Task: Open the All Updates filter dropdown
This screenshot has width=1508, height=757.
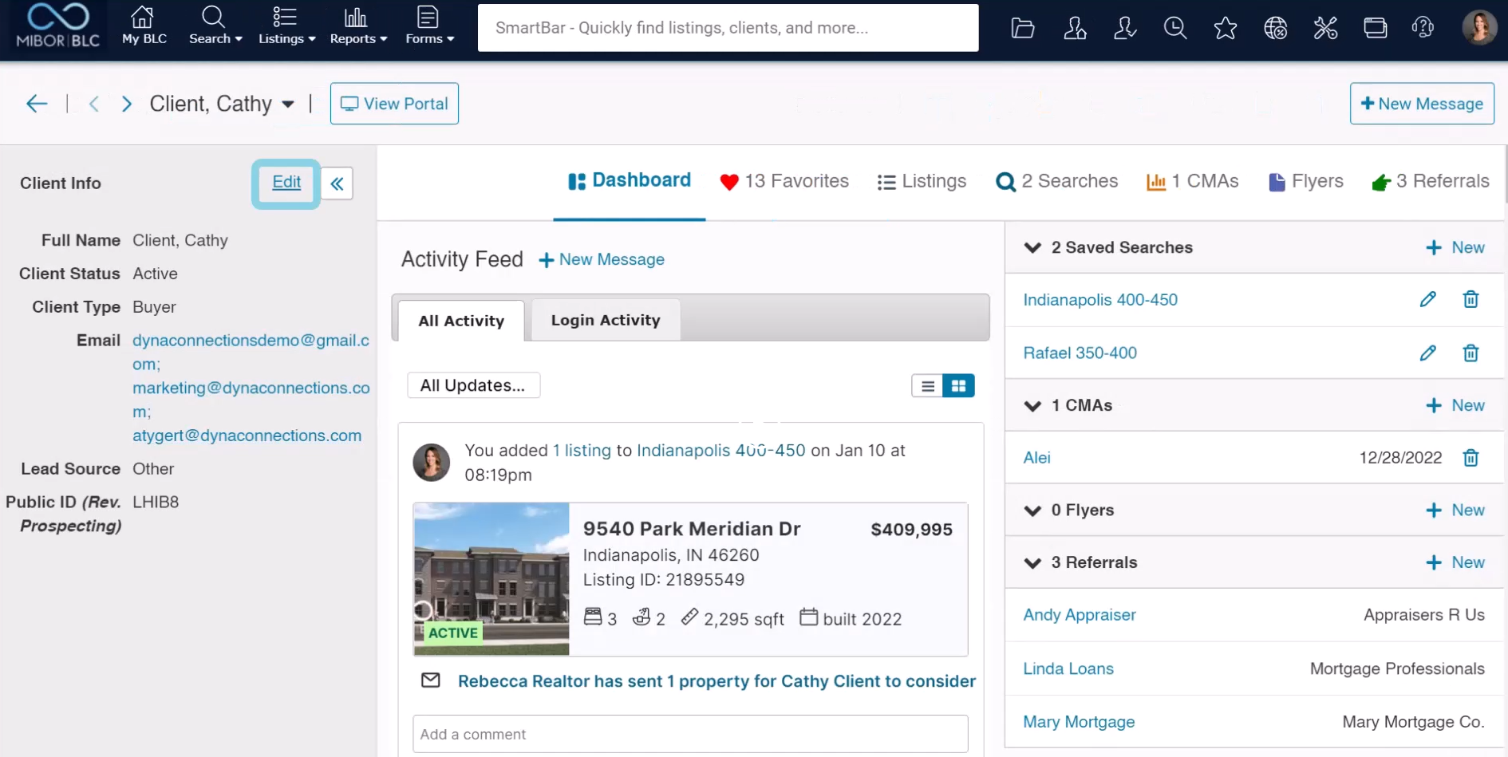Action: [473, 385]
